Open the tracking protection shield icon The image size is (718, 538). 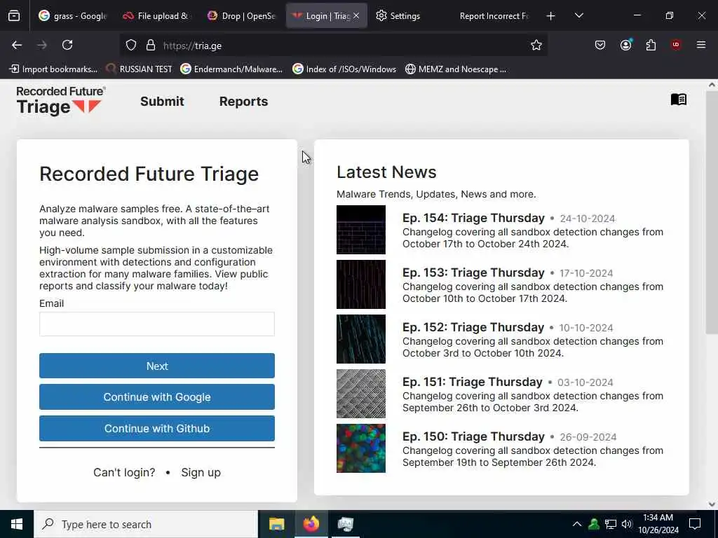coord(131,46)
